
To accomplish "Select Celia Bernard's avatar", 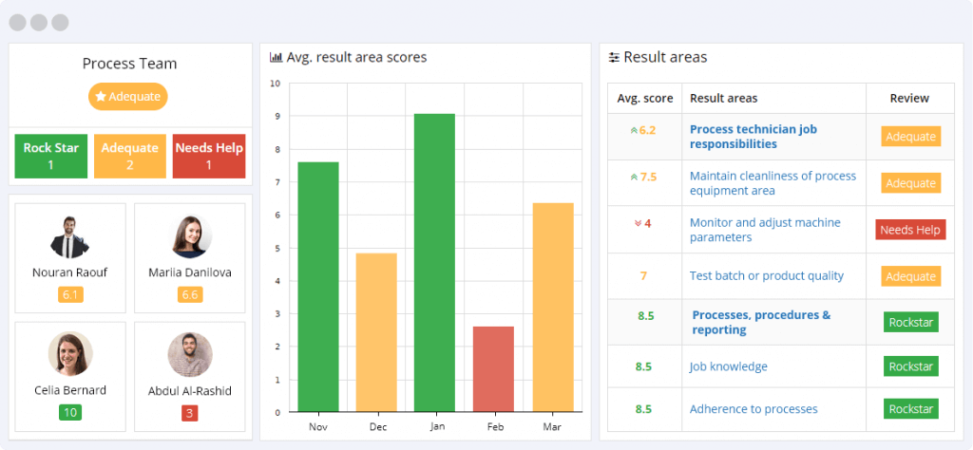I will click(x=70, y=354).
